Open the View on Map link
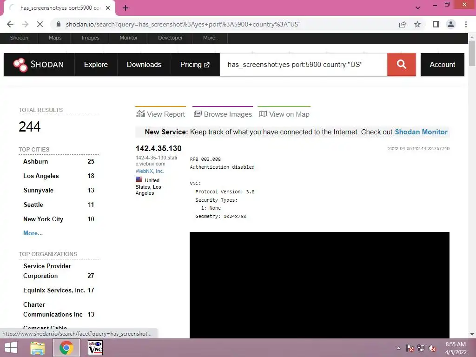This screenshot has width=476, height=357. click(284, 114)
